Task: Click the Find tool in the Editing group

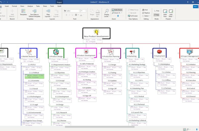Action: tap(145, 10)
